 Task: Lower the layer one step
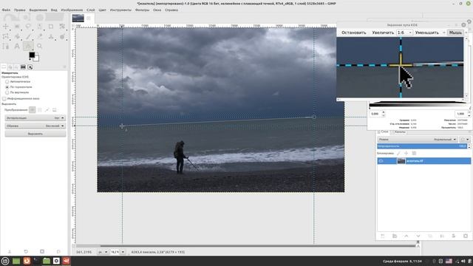pos(418,236)
